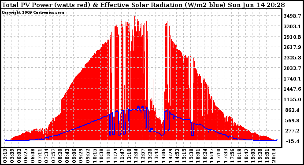
Task: Select the 07:11 time tick
Action: (39, 156)
